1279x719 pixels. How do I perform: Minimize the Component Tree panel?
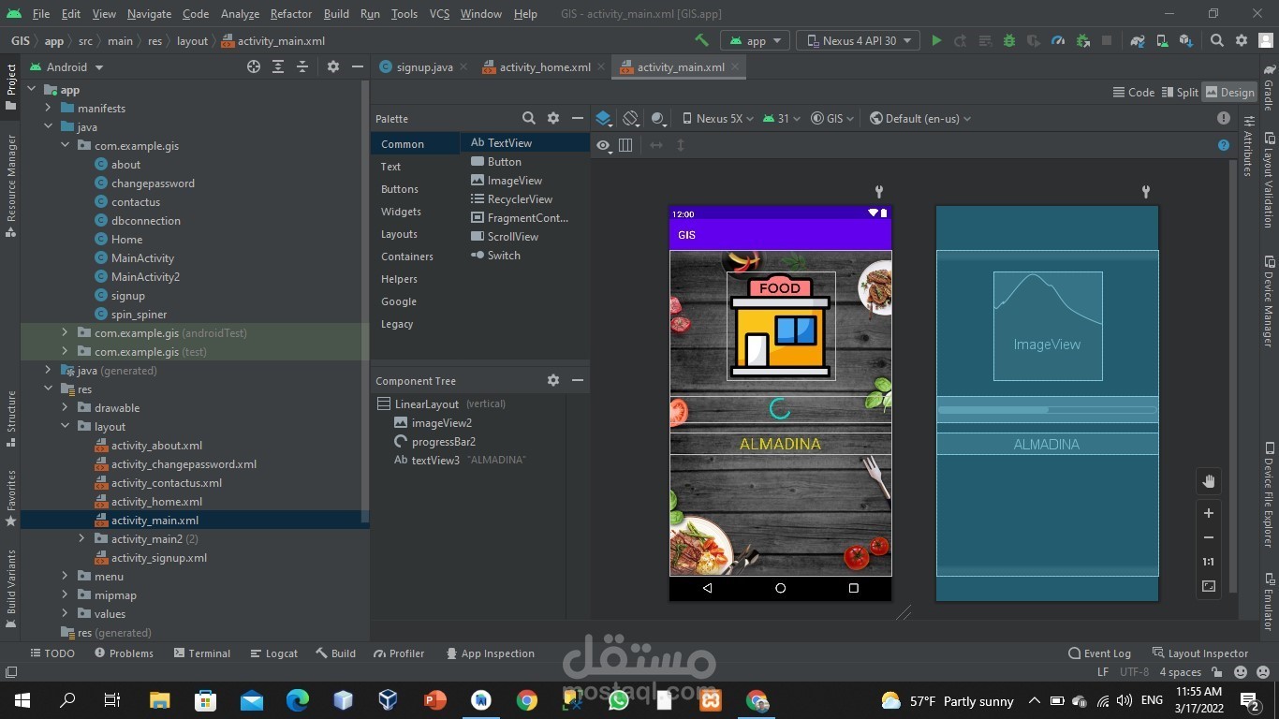[x=578, y=380]
